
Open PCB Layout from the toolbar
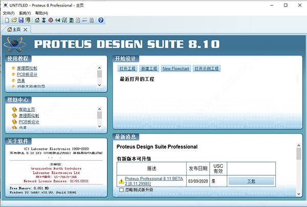[51, 20]
